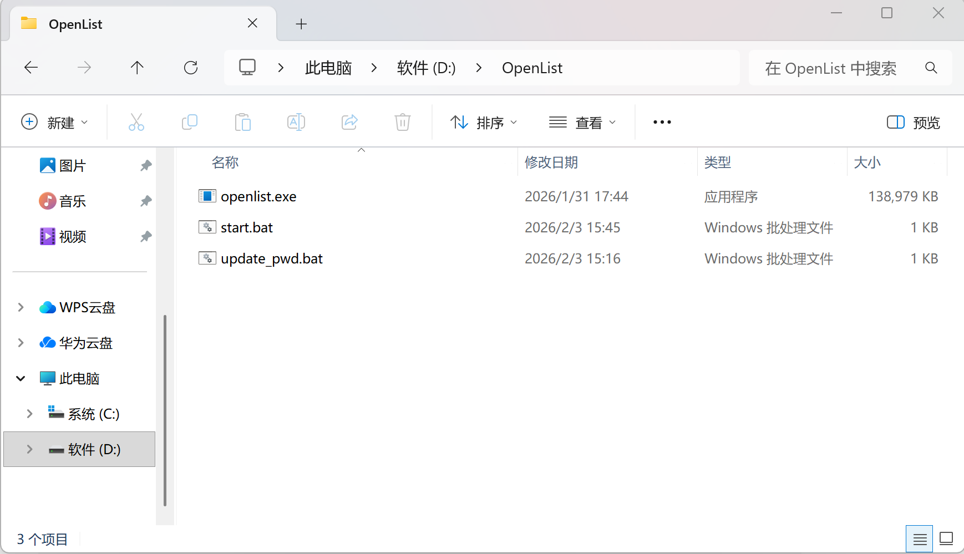Open the See more (...) toolbar menu
Image resolution: width=964 pixels, height=554 pixels.
coord(662,122)
